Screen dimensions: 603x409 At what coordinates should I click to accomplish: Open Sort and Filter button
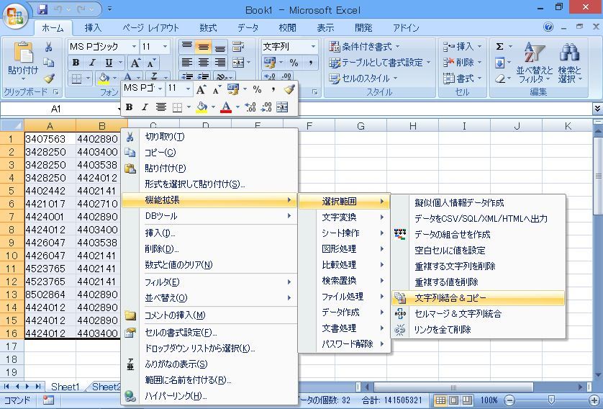click(535, 62)
